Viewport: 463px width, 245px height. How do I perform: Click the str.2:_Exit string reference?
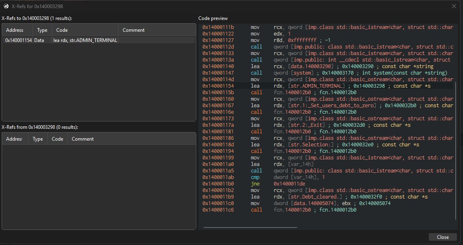pos(293,125)
